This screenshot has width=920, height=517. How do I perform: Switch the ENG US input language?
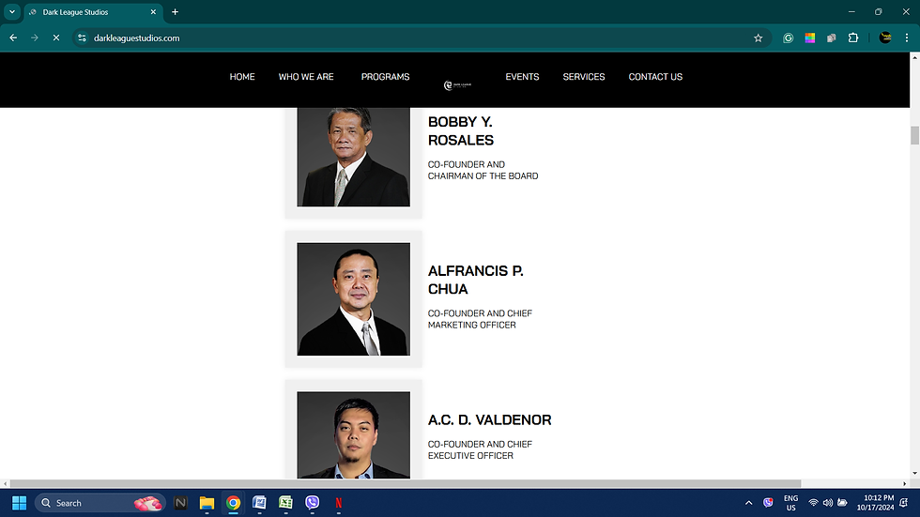[790, 503]
